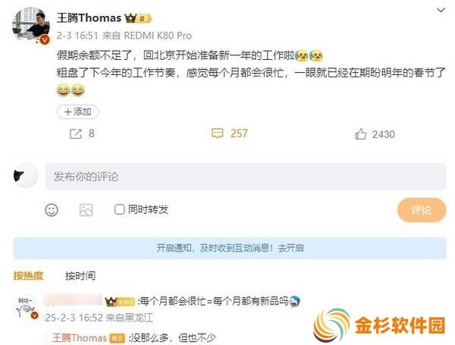This screenshot has width=455, height=345.
Task: Like the post with thumbs-up icon
Action: click(x=360, y=134)
